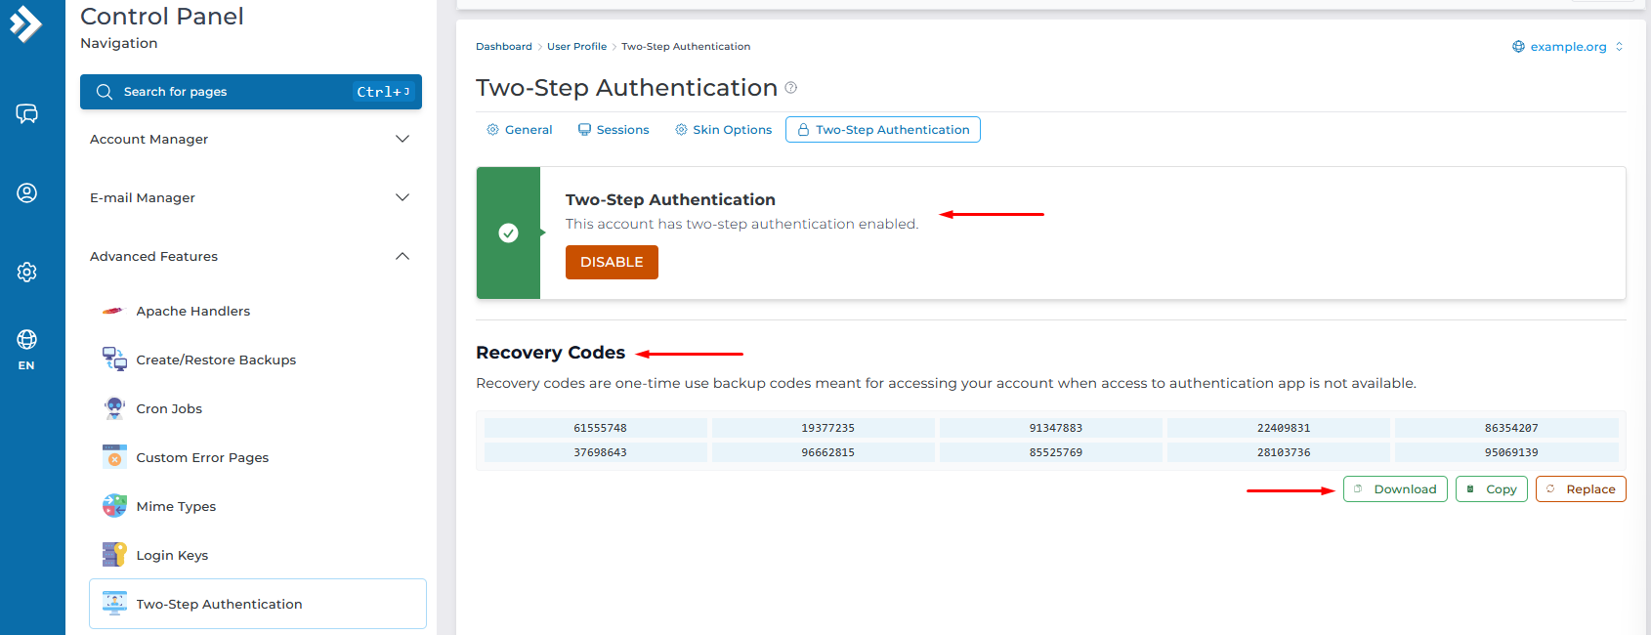This screenshot has width=1651, height=635.
Task: Open the user account sidebar icon
Action: (x=26, y=192)
